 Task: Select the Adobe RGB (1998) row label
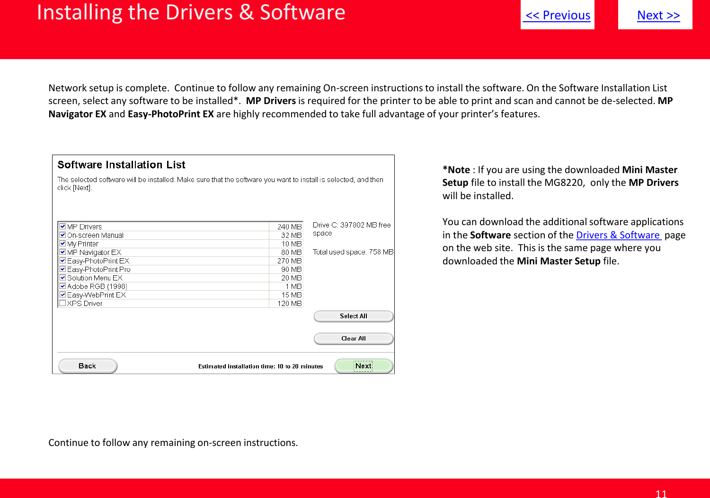(x=97, y=287)
